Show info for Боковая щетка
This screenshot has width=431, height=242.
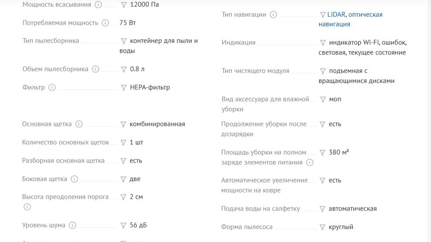click(74, 179)
